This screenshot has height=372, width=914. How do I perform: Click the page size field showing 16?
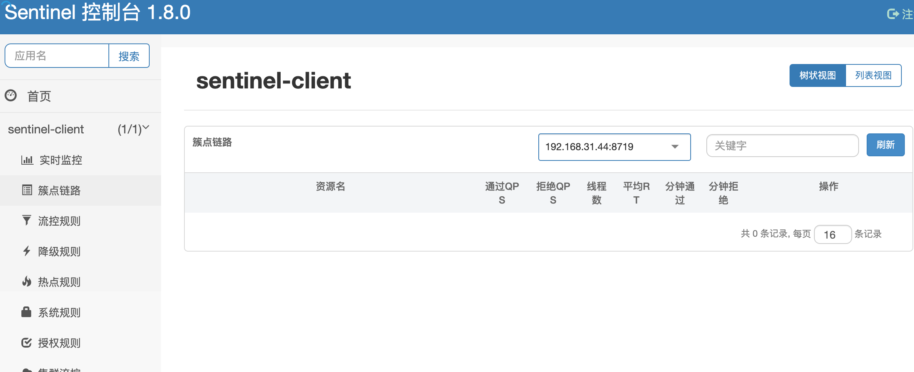(x=833, y=234)
